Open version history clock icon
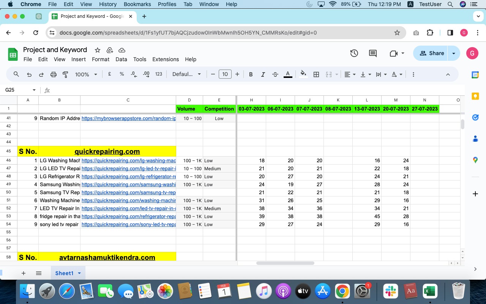Image resolution: width=486 pixels, height=304 pixels. click(x=354, y=54)
